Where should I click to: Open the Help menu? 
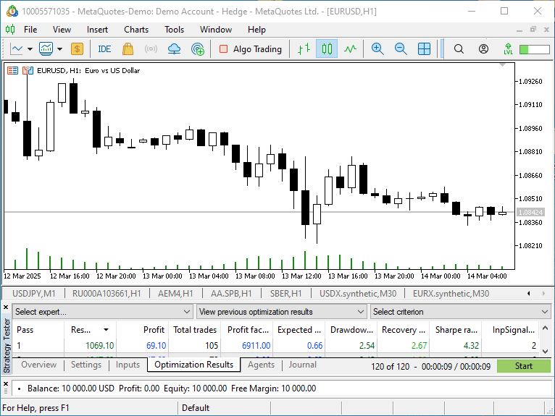coord(256,30)
